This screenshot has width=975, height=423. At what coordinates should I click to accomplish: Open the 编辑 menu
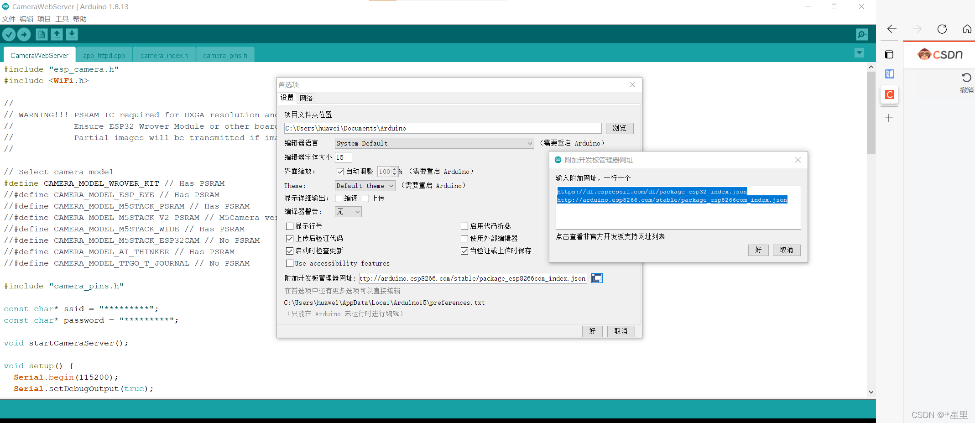pos(26,19)
